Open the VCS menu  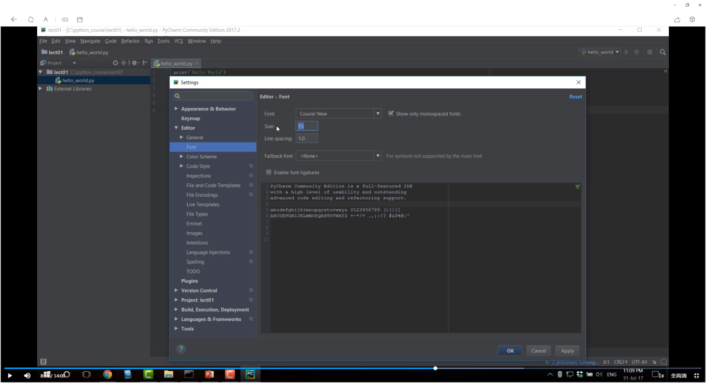(179, 41)
